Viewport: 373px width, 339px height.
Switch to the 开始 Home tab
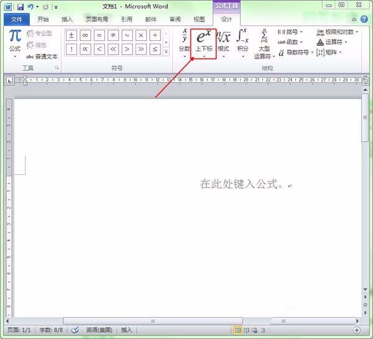43,19
